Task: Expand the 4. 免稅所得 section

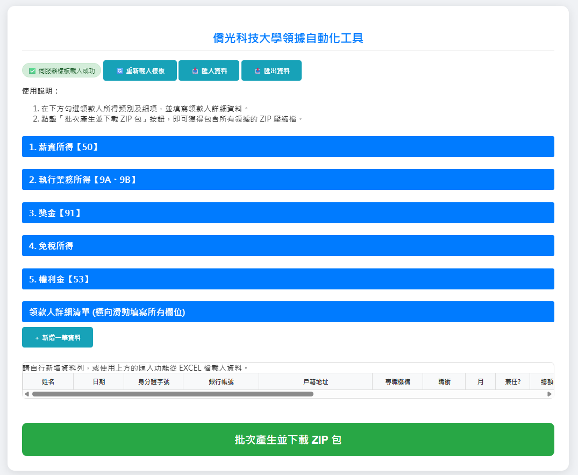Action: click(x=288, y=246)
